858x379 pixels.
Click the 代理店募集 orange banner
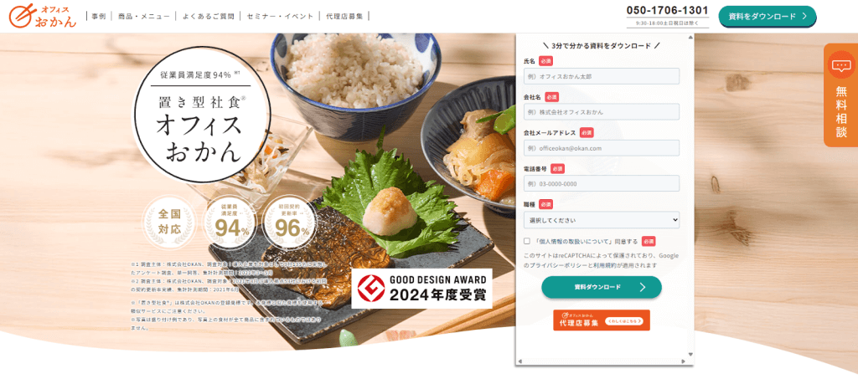[x=602, y=320]
